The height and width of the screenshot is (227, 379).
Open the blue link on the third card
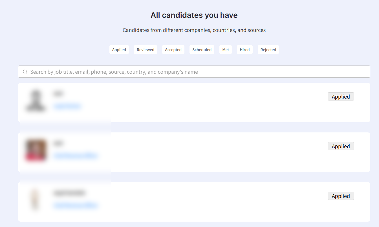(x=76, y=205)
